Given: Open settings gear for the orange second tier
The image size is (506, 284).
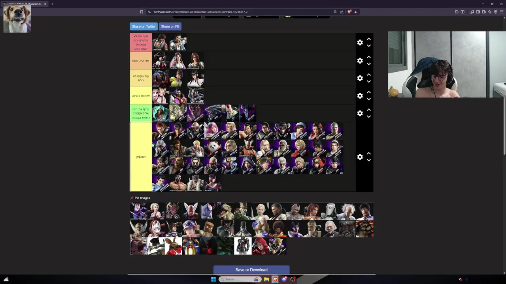Looking at the screenshot, I should [x=360, y=60].
